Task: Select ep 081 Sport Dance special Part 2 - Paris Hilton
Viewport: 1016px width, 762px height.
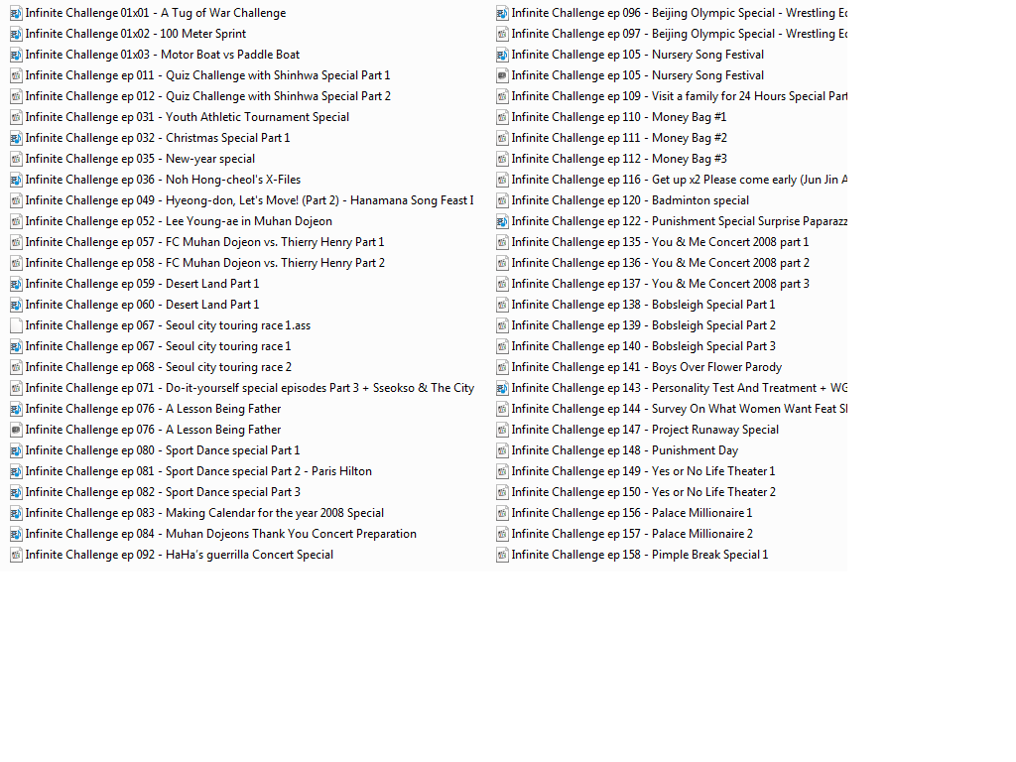Action: pos(198,471)
